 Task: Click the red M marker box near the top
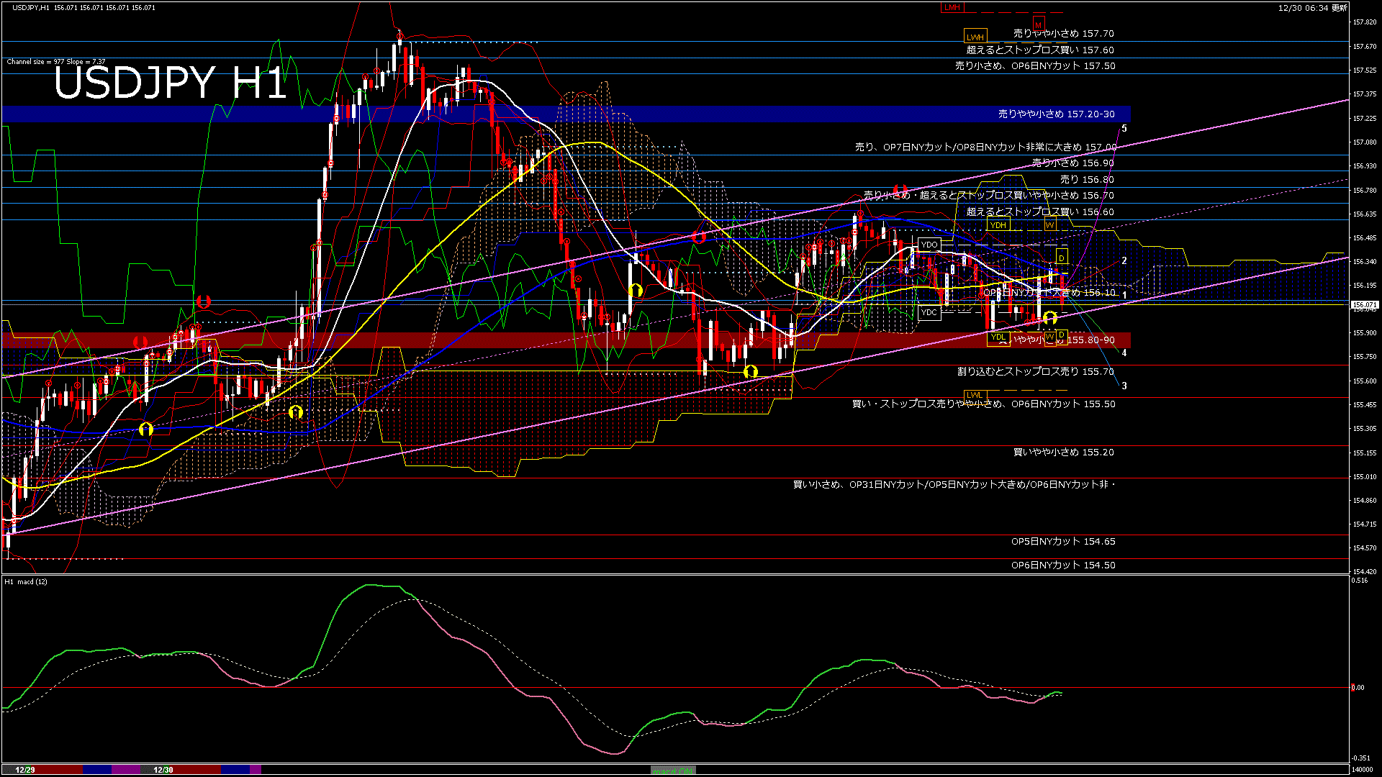tap(1038, 24)
